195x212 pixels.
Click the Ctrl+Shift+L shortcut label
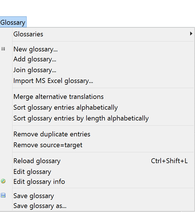169,161
